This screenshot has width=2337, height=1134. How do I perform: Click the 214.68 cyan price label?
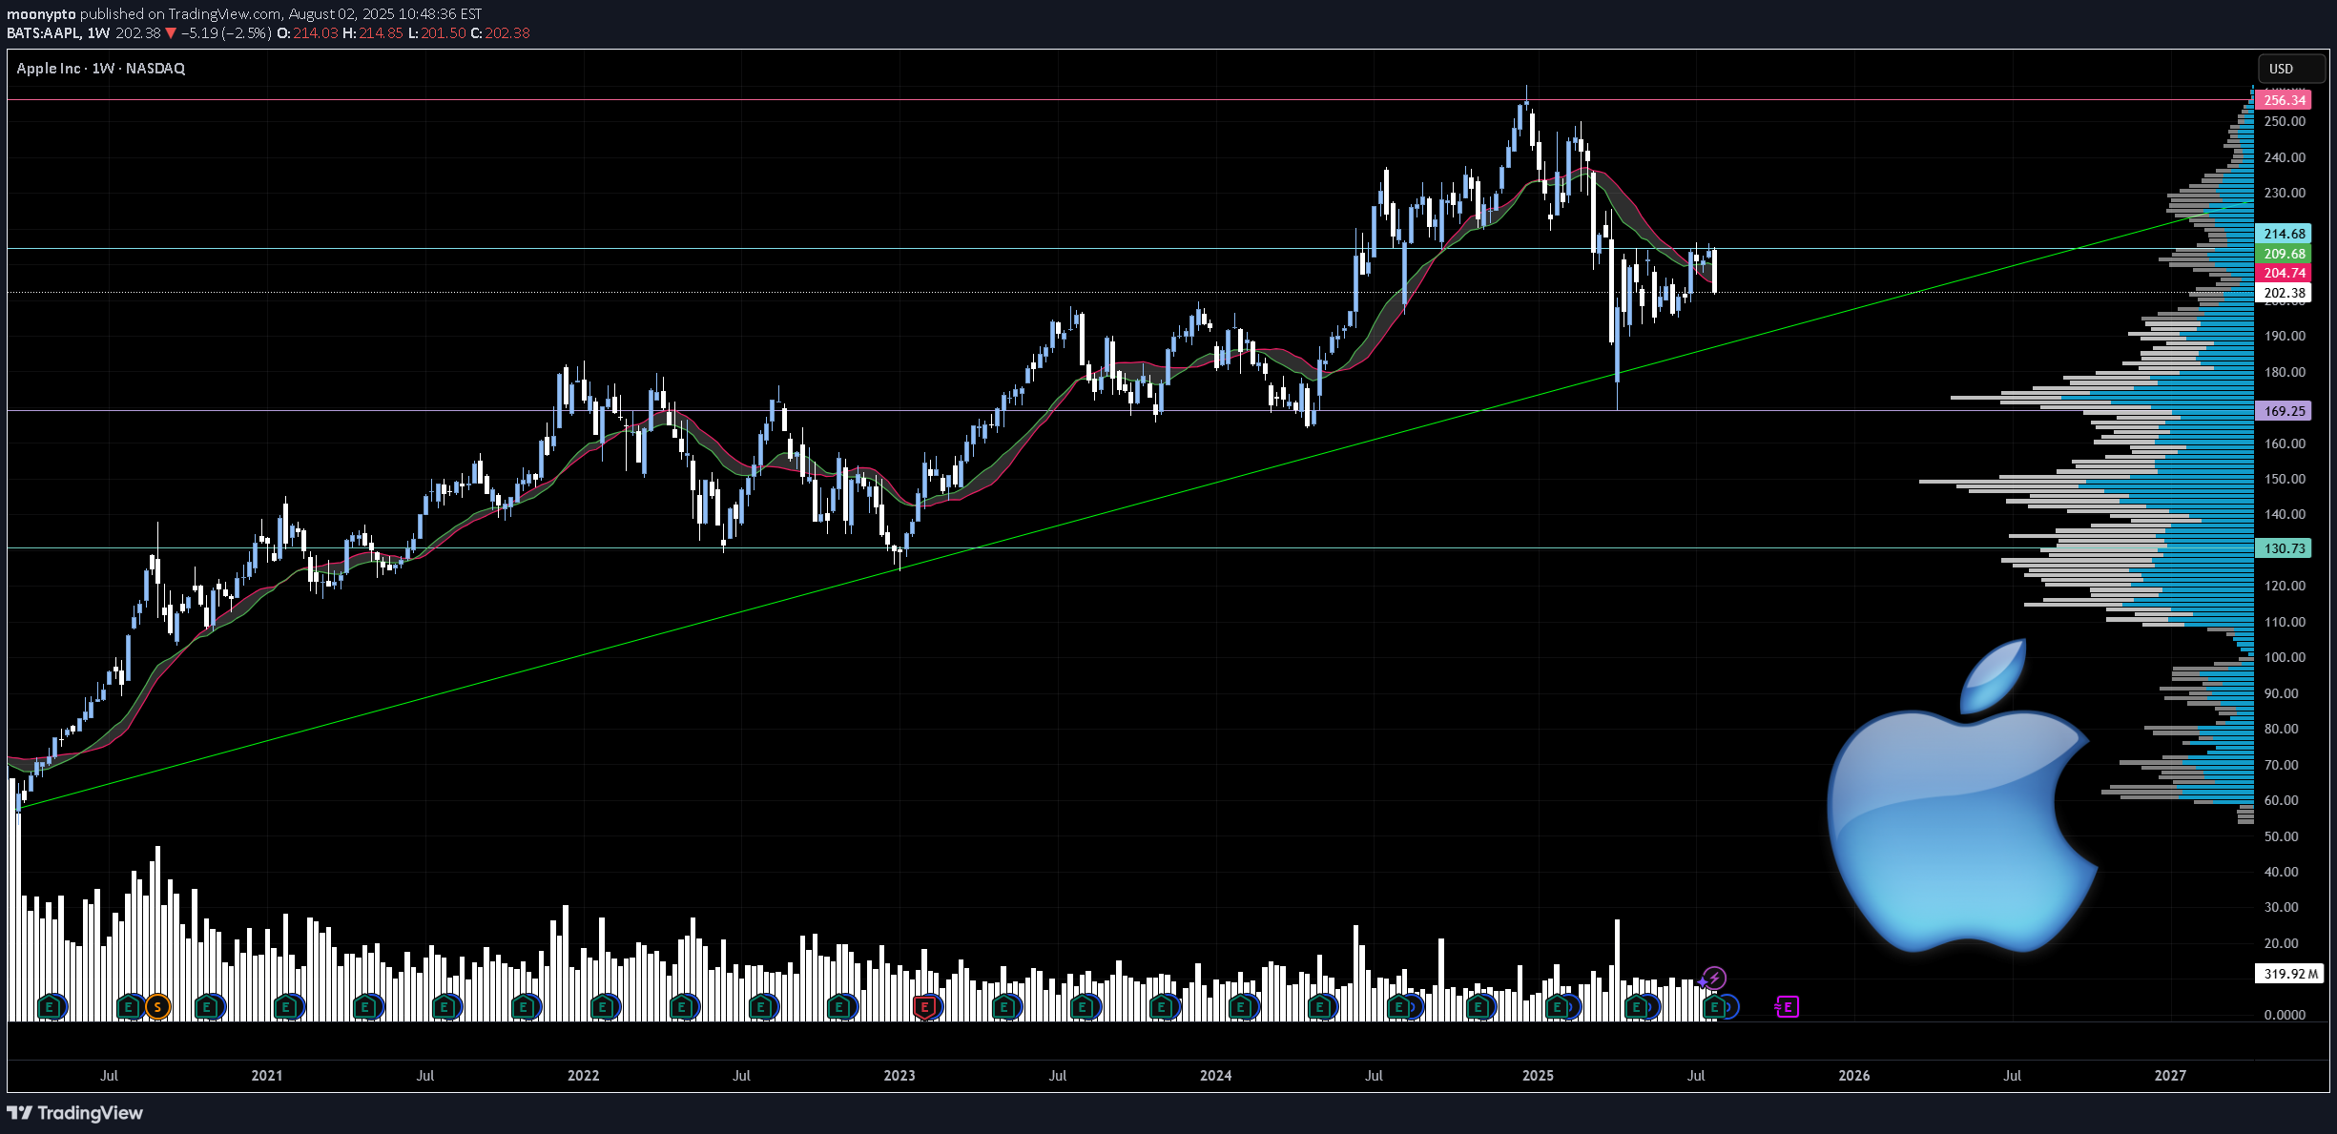click(x=2284, y=234)
